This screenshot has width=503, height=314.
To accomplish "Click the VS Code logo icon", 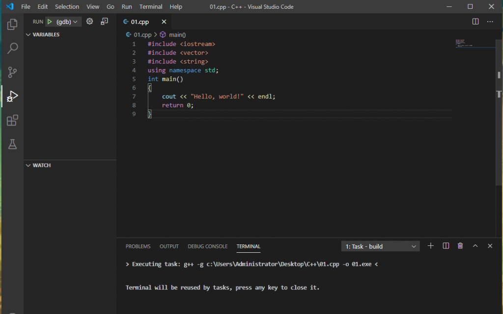I will pyautogui.click(x=10, y=6).
